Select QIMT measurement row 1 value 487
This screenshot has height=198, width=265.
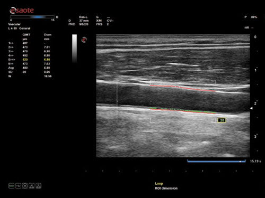point(25,43)
